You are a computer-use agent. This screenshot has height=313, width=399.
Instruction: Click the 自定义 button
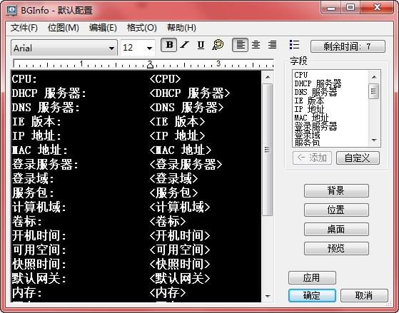pos(358,158)
